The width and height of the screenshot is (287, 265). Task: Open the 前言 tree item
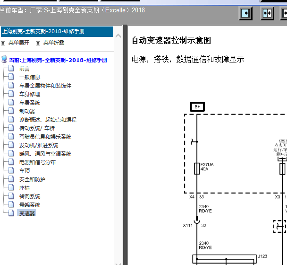click(x=25, y=69)
